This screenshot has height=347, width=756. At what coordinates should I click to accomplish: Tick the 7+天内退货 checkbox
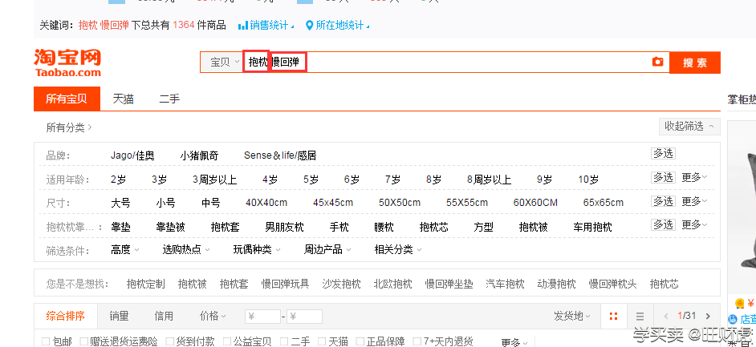tap(417, 341)
